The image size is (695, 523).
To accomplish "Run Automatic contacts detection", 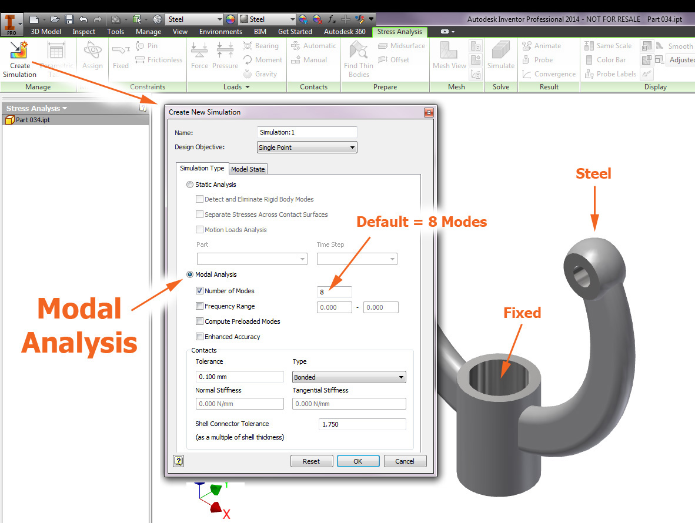I will tap(313, 46).
